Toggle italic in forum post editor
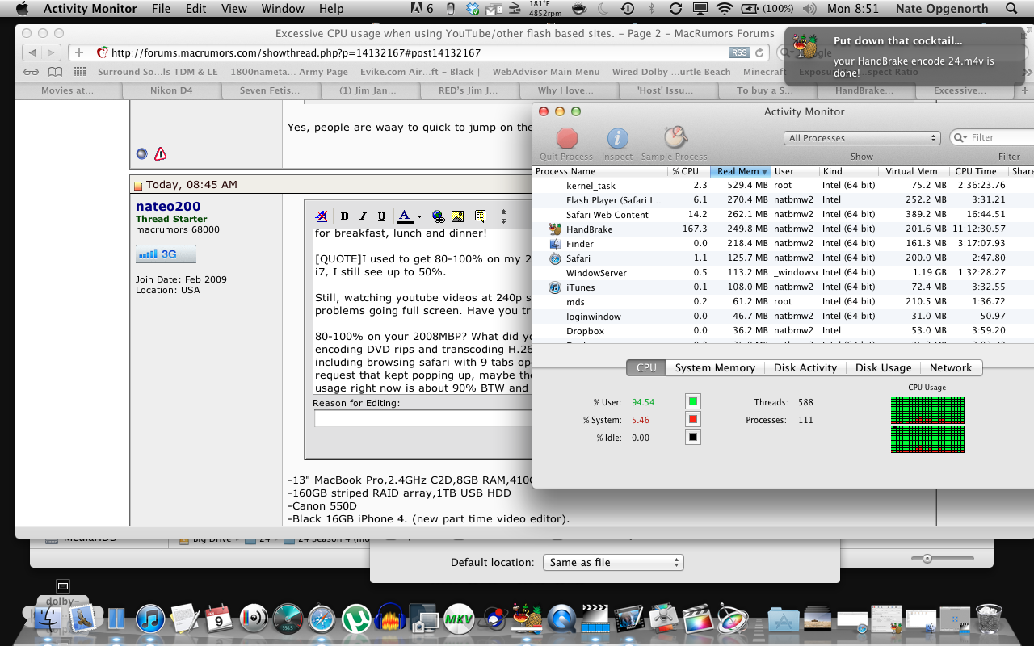 tap(363, 216)
